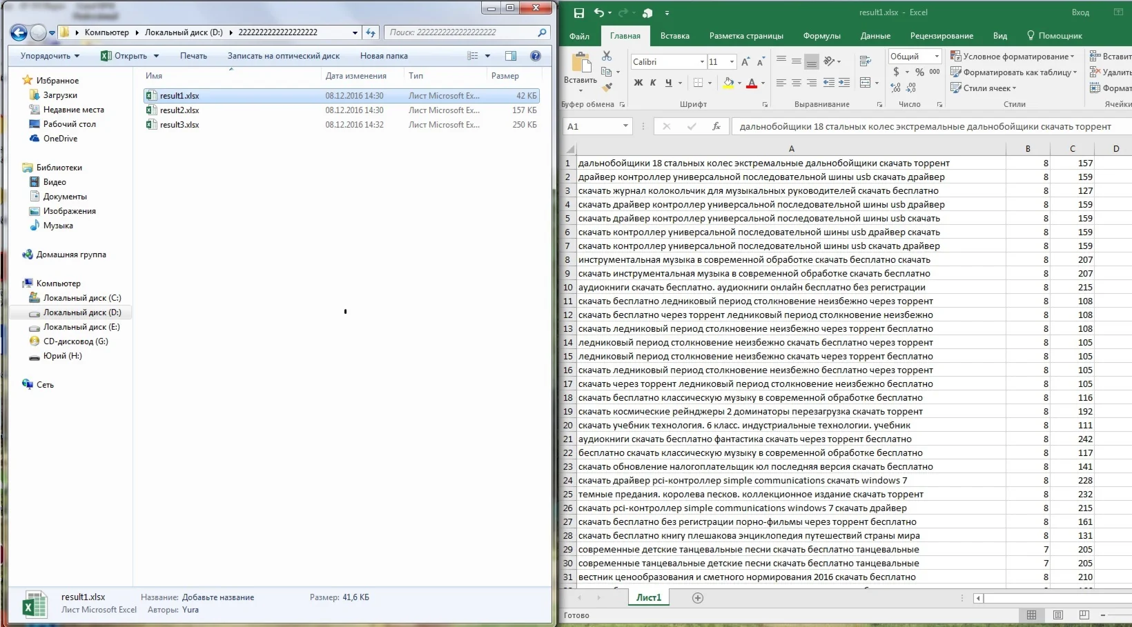The height and width of the screenshot is (627, 1132).
Task: Open the Файл tab in Excel
Action: [x=579, y=36]
